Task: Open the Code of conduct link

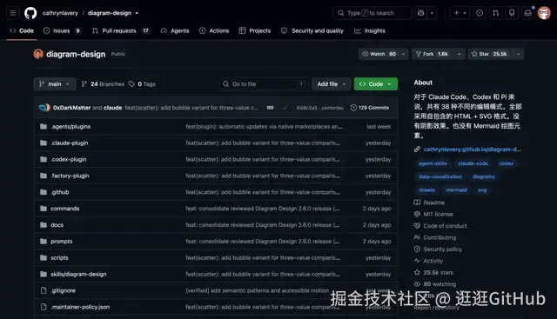Action: (440, 226)
